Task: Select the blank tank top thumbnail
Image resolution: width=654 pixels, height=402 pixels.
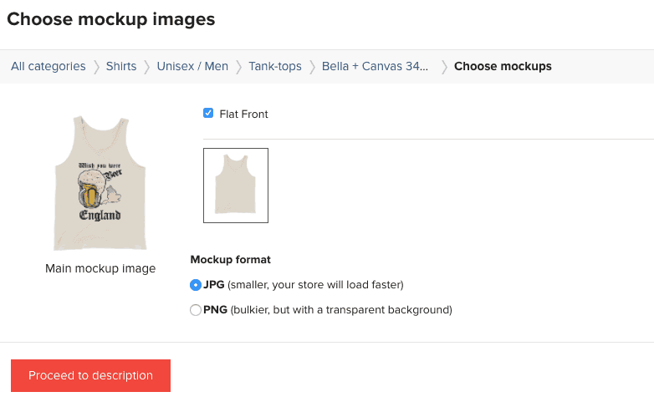Action: point(236,186)
